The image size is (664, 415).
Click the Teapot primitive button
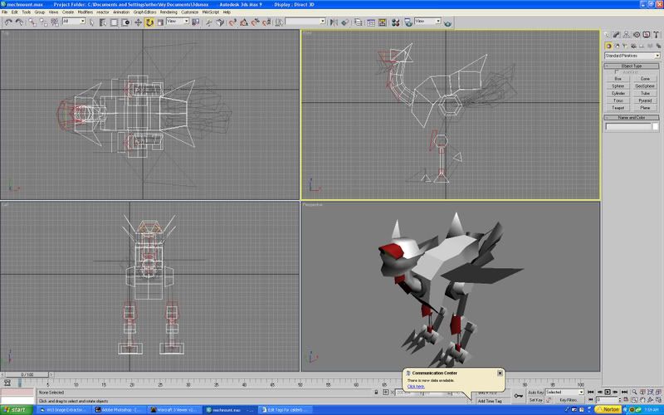(x=618, y=108)
